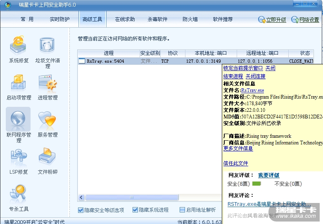323x224 pixels.
Task: Select the 高级工具 tab
Action: coord(92,19)
